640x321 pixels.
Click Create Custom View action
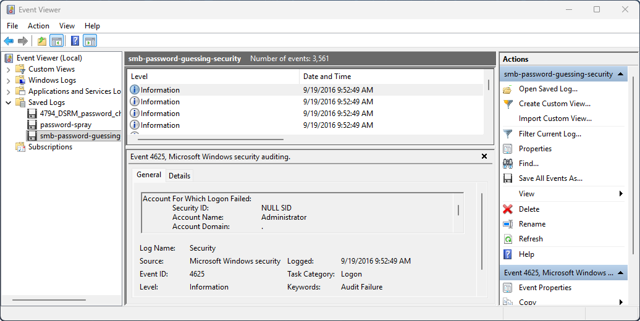(x=554, y=104)
